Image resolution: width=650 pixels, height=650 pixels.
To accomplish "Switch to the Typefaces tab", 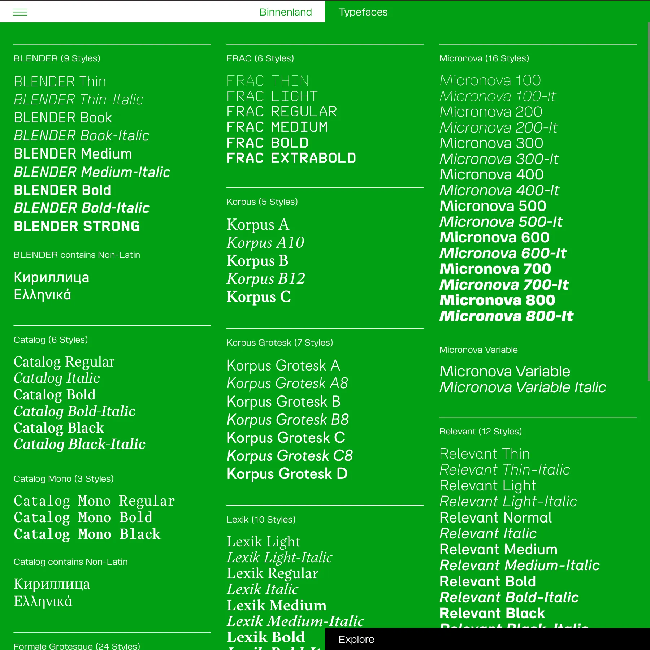I will tap(363, 12).
